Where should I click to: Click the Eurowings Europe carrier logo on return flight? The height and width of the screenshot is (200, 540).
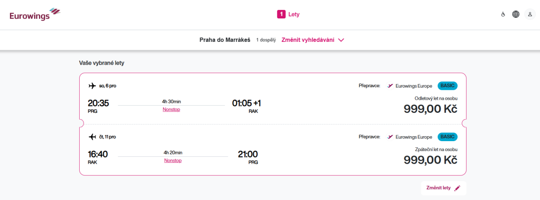point(391,137)
